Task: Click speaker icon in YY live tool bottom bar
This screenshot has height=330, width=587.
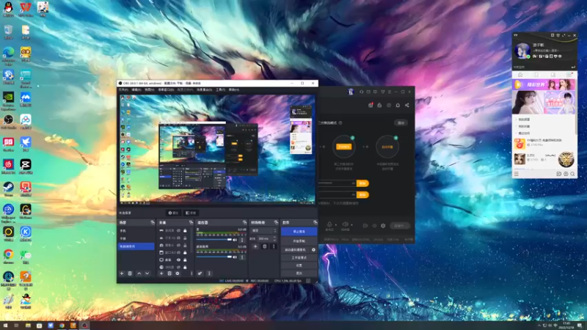Action: (x=345, y=224)
